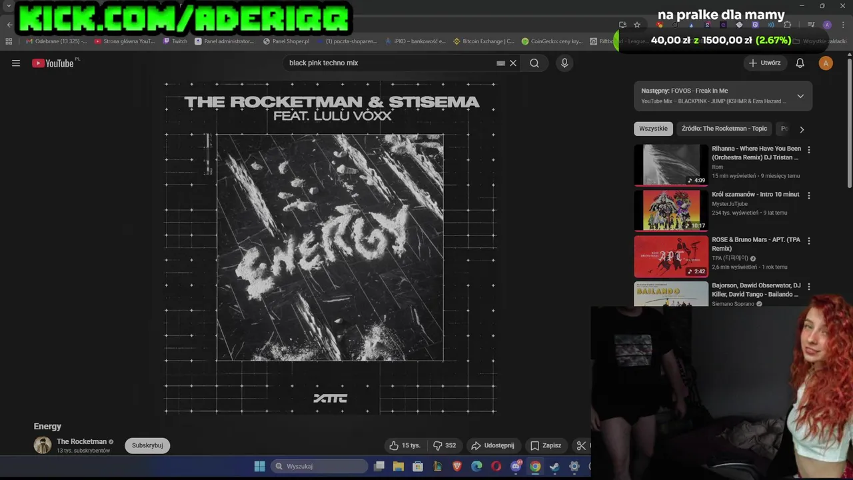853x480 pixels.
Task: Start voice search with the microphone
Action: [564, 63]
